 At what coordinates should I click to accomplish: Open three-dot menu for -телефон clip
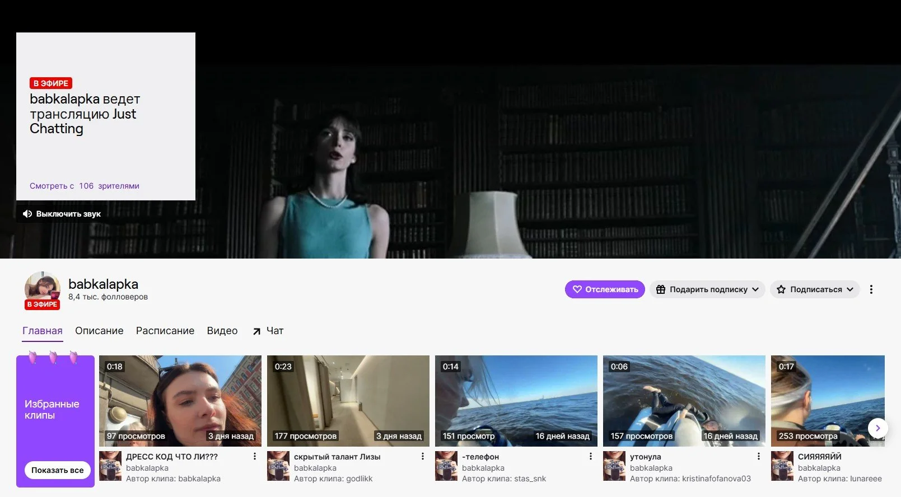pos(591,457)
